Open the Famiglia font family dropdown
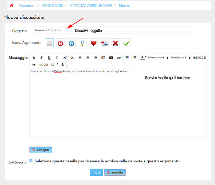Screen dimensions: 215x185 click(x=180, y=58)
